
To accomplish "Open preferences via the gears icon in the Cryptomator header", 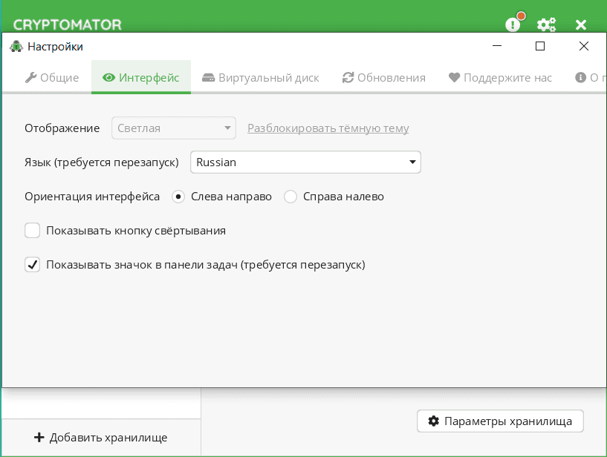I will [546, 24].
